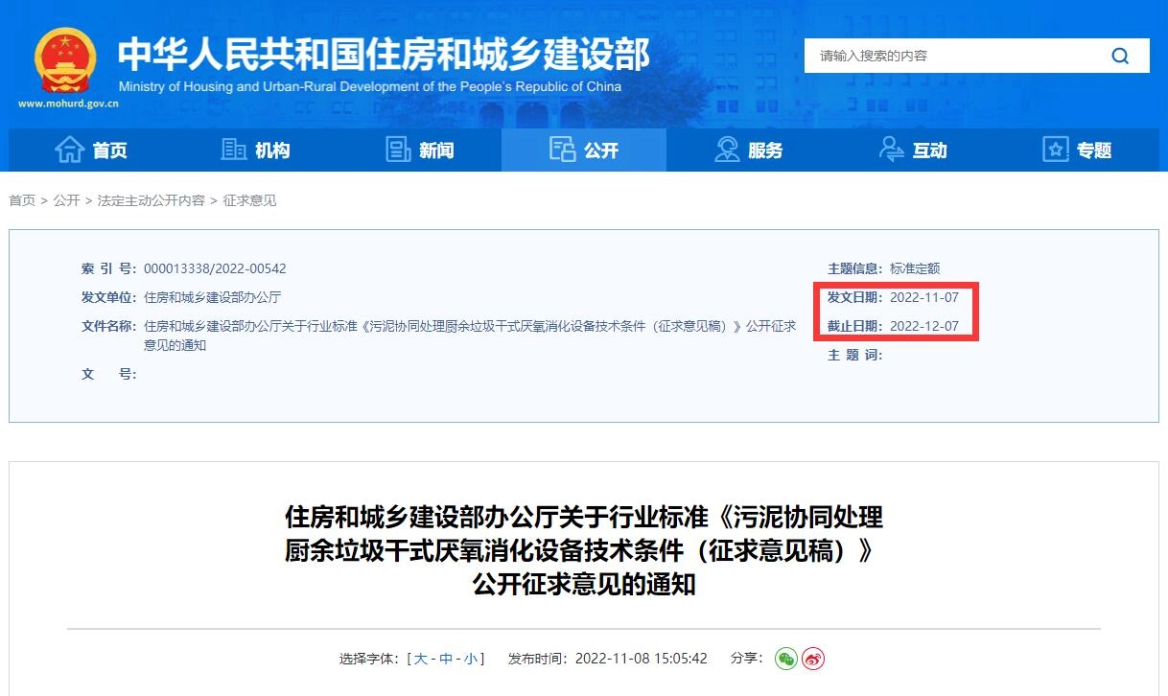Click the 专题 star icon
The width and height of the screenshot is (1168, 696).
pyautogui.click(x=1055, y=150)
